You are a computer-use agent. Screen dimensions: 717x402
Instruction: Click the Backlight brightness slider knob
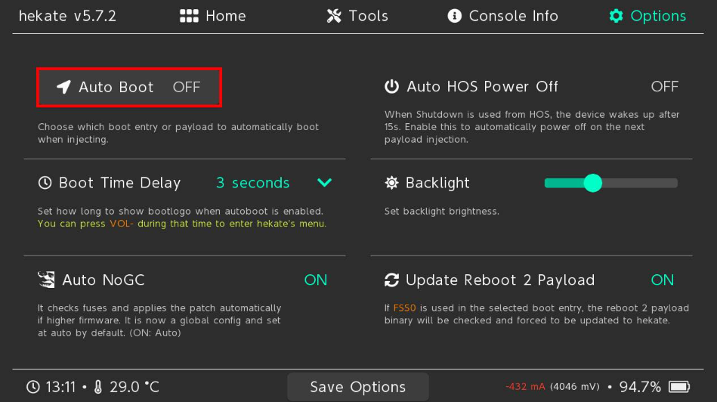(593, 183)
